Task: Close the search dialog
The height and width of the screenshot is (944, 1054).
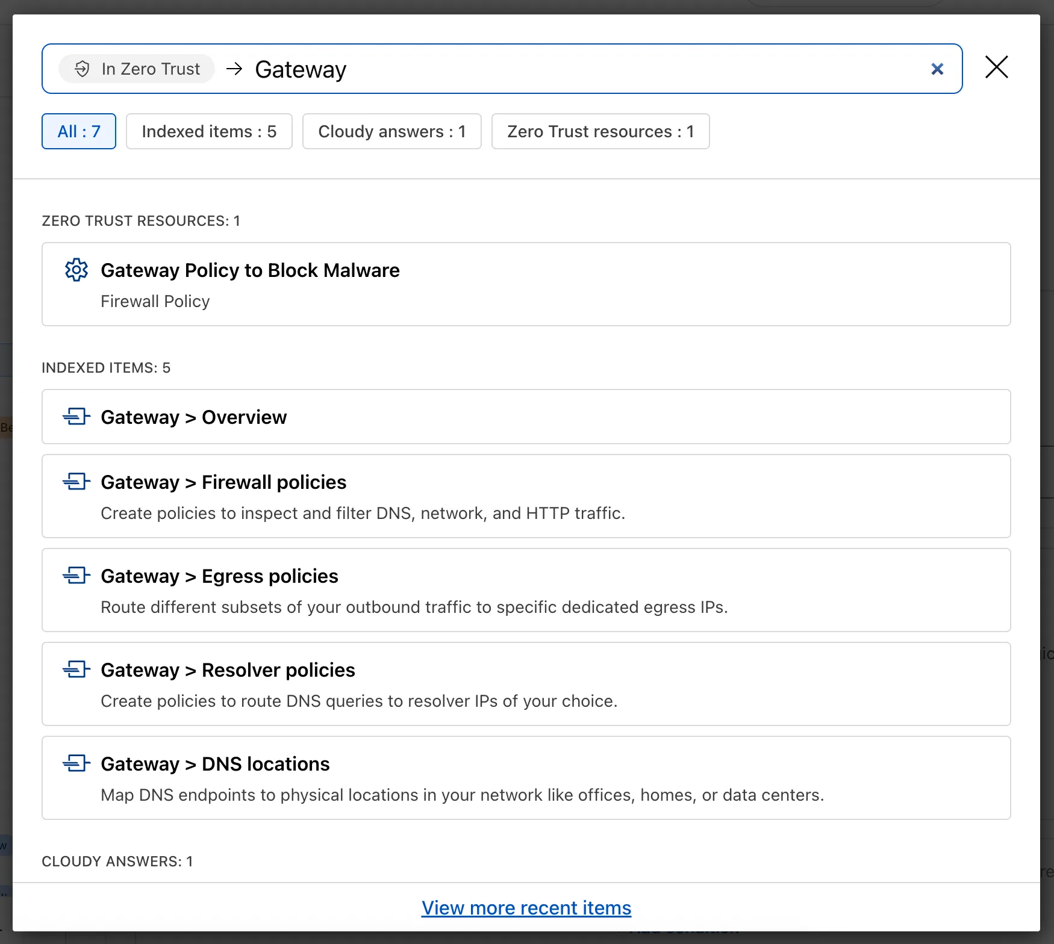Action: (x=996, y=67)
